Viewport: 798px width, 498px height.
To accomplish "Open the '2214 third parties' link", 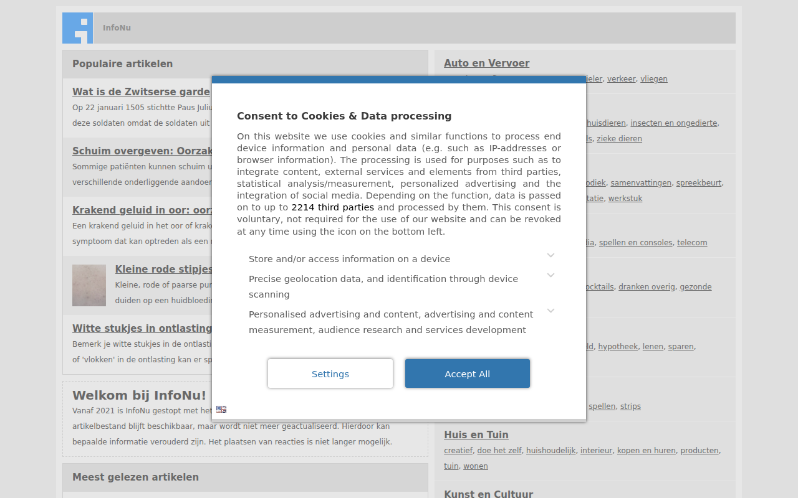I will point(333,207).
